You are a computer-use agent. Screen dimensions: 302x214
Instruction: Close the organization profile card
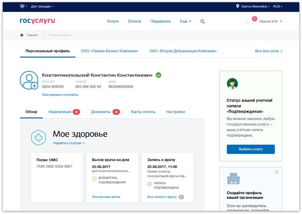click(x=277, y=172)
